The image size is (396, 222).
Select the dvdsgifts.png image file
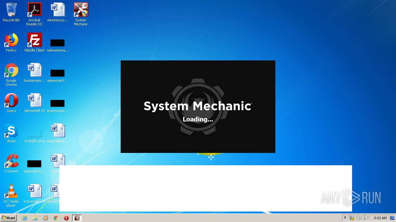coord(34,136)
